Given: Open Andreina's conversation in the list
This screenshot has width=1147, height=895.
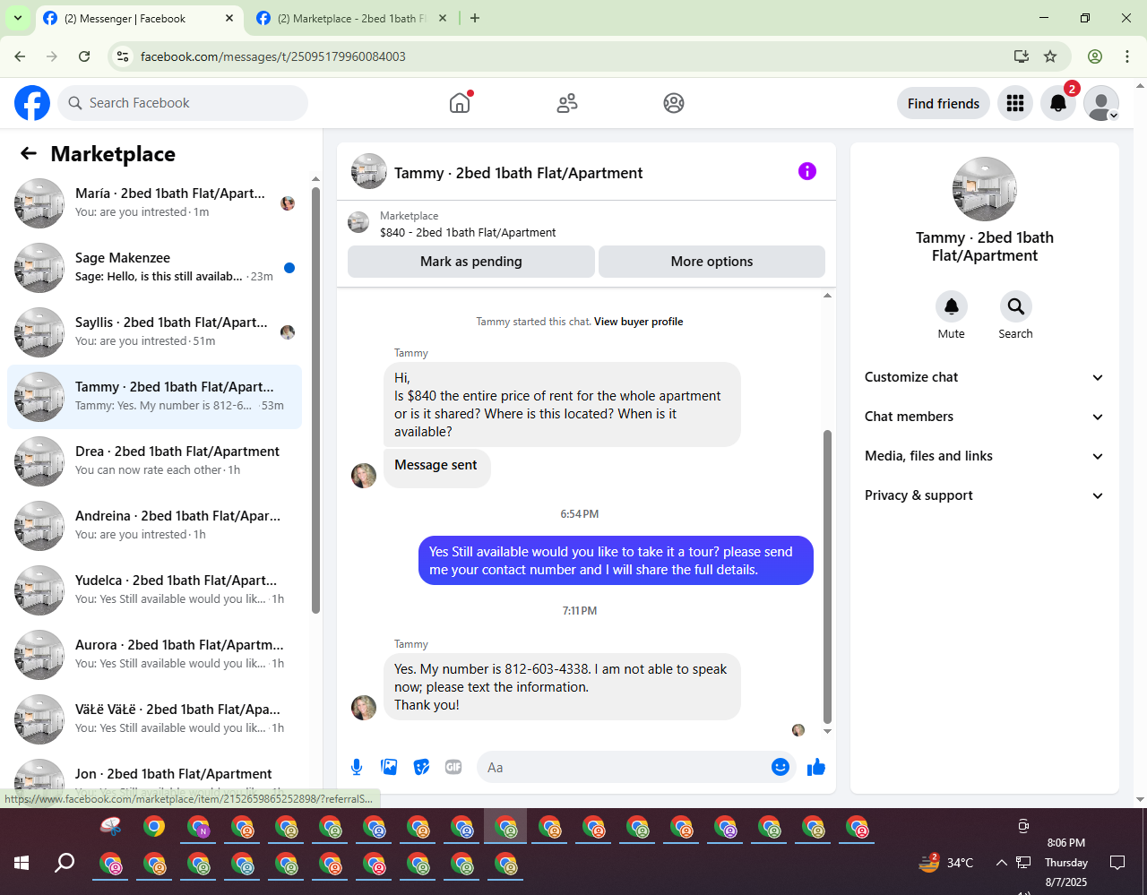Looking at the screenshot, I should pyautogui.click(x=155, y=526).
